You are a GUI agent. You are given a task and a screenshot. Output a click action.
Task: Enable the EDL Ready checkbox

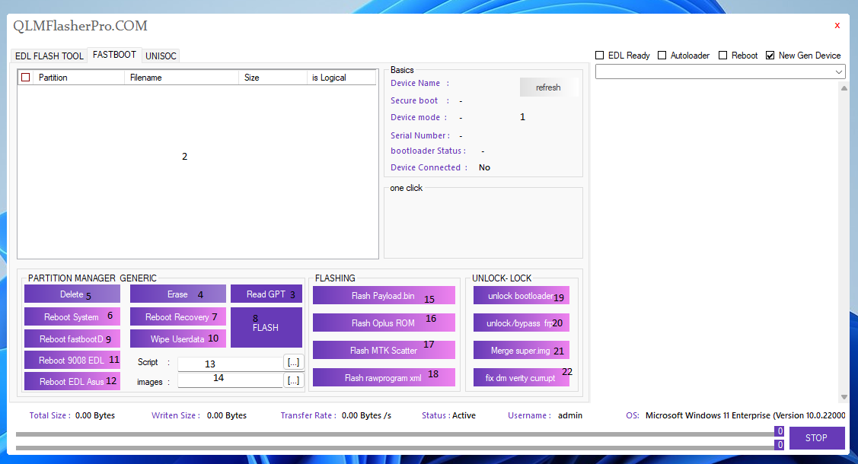(x=600, y=56)
